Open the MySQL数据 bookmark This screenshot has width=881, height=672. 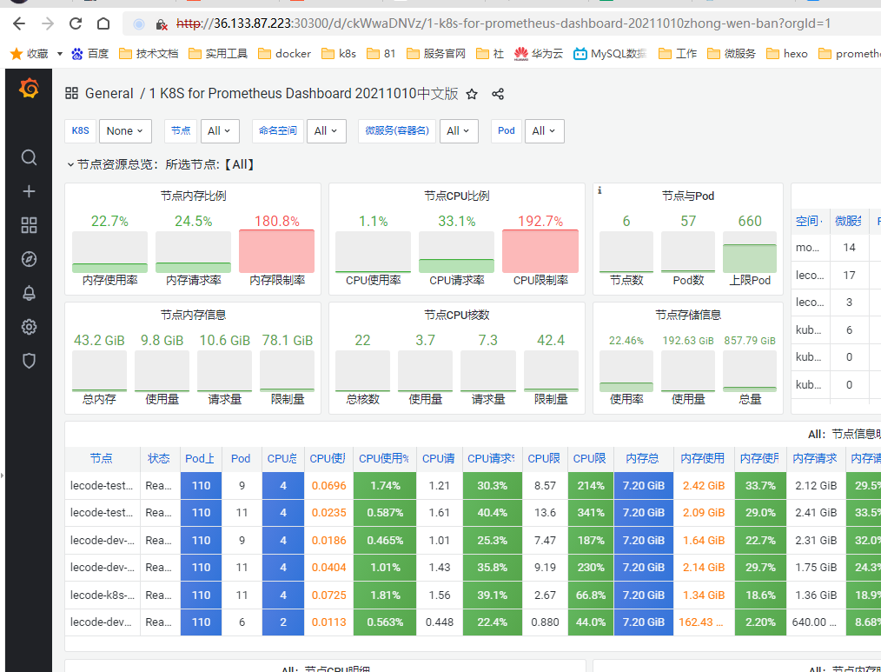tap(610, 53)
